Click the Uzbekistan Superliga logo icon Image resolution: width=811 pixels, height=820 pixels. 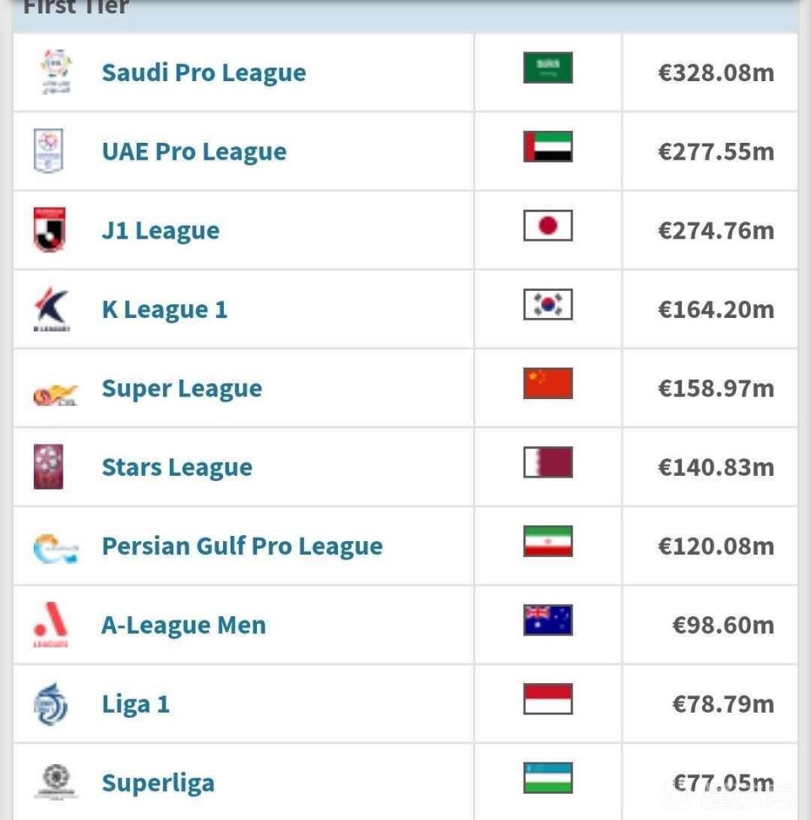[56, 782]
